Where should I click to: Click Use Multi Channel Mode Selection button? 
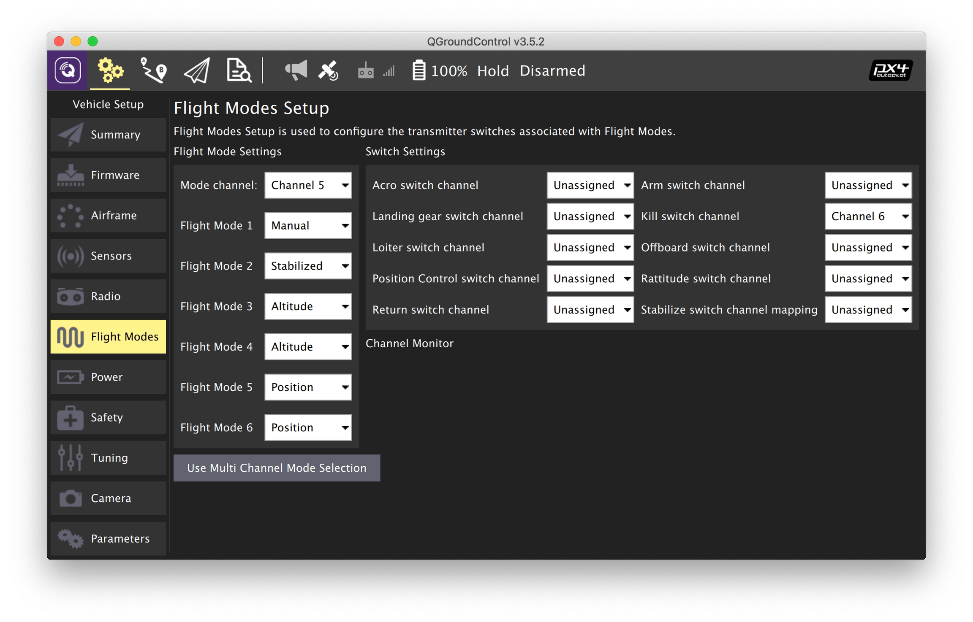click(x=277, y=468)
